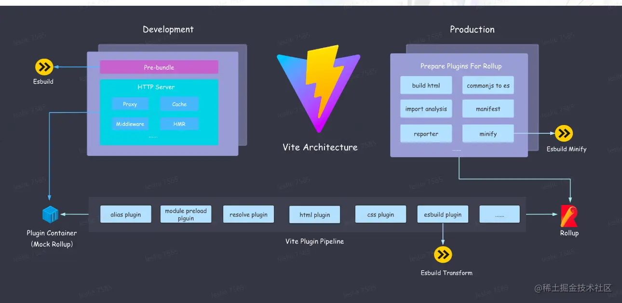Click the (Mock Rollup) caption
Viewport: 622px width, 303px height.
point(52,244)
